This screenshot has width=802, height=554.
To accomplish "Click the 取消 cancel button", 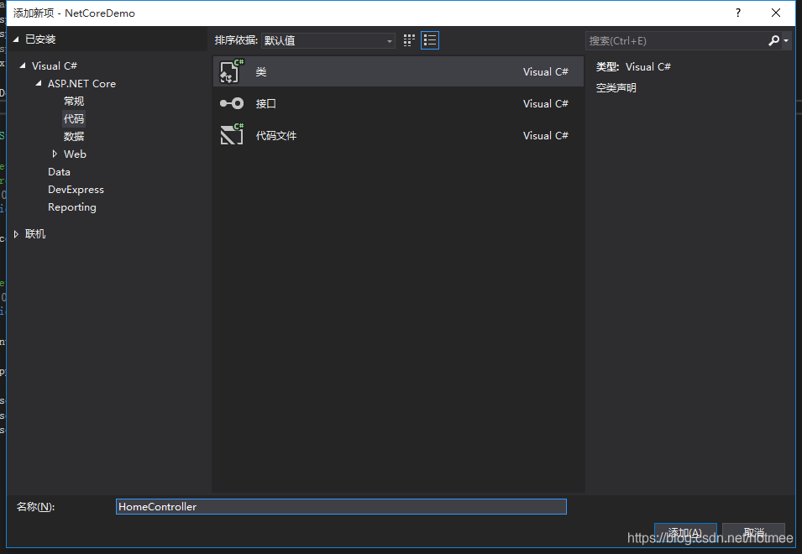I will tap(753, 533).
